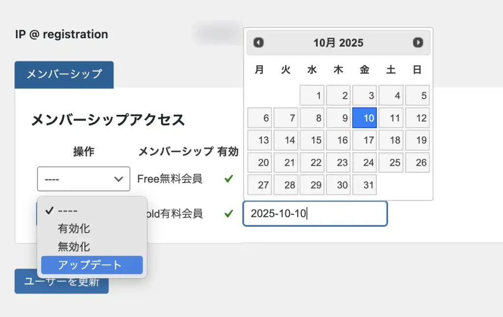Viewport: 503px width, 317px height.
Task: Select October 6 in the calendar
Action: pos(259,118)
